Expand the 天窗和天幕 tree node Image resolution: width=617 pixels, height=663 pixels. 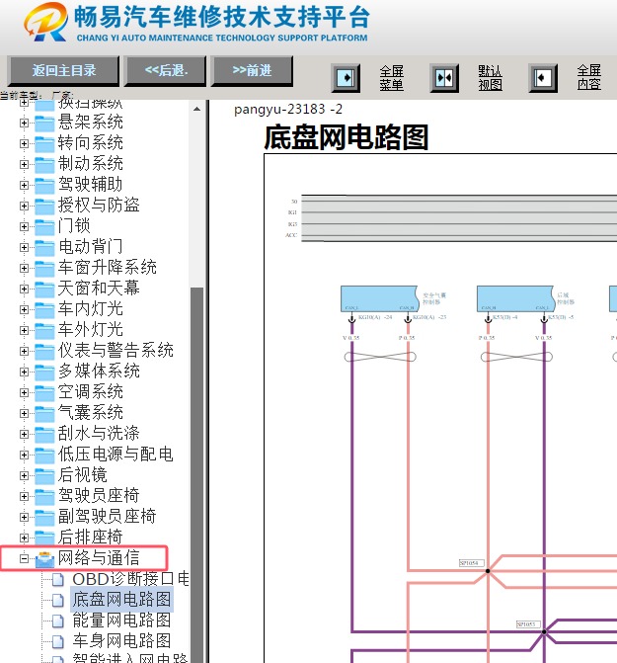pyautogui.click(x=24, y=289)
